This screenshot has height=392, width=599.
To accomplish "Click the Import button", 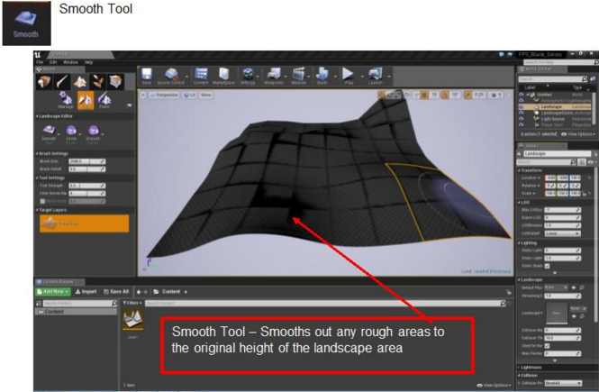I will tap(86, 291).
